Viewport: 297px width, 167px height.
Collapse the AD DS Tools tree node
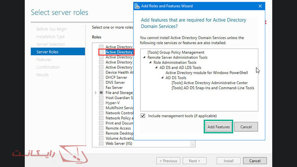[x=163, y=78]
